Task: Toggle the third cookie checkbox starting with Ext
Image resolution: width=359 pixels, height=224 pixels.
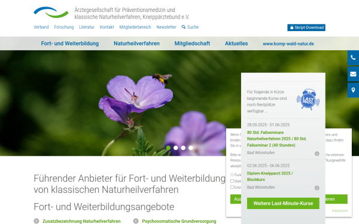Action: [232, 187]
